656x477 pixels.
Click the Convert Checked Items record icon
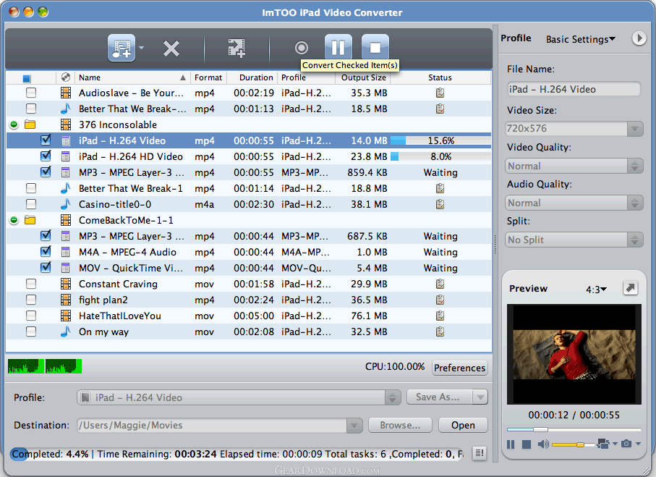click(x=301, y=48)
